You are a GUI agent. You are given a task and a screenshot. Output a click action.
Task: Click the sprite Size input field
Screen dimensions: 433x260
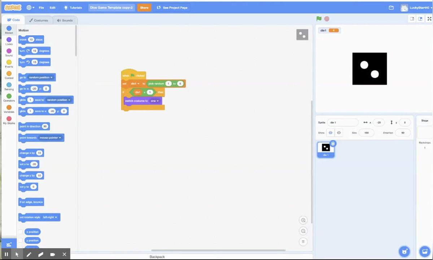367,133
